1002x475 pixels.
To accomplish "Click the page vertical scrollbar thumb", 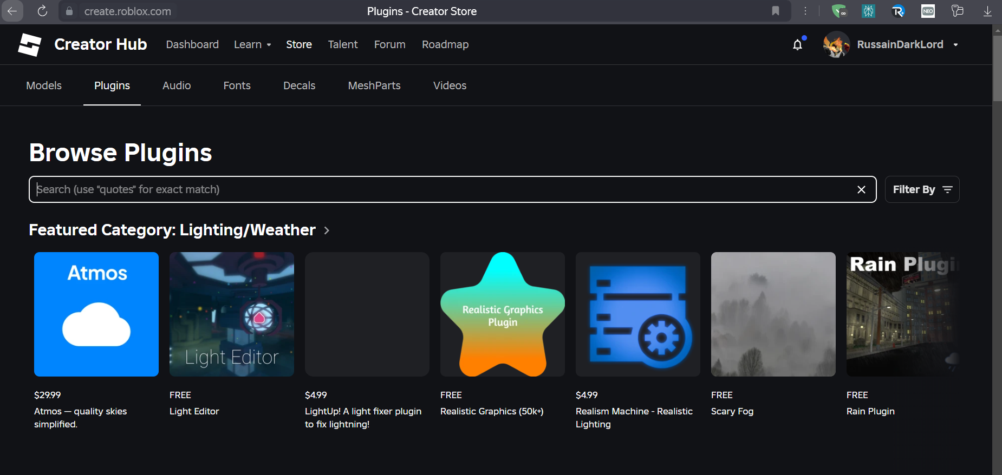I will [997, 68].
